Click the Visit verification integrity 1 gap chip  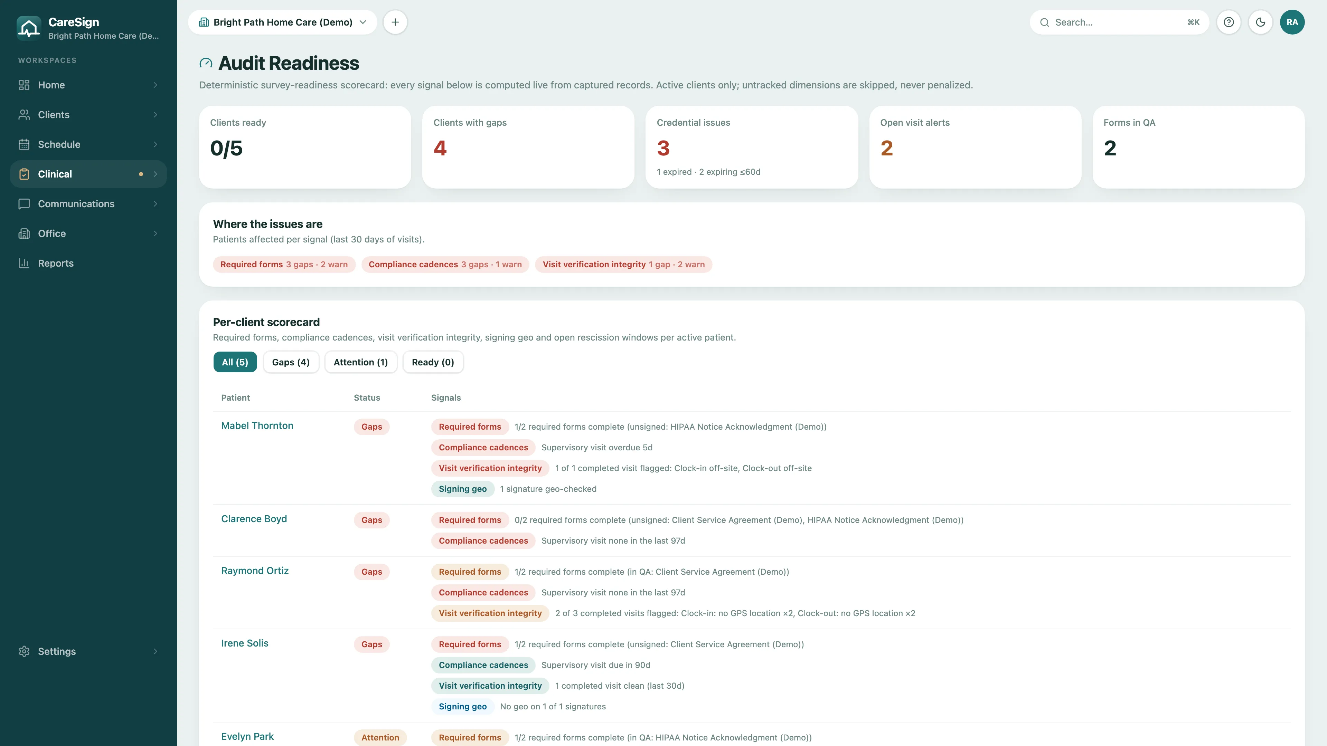point(623,265)
